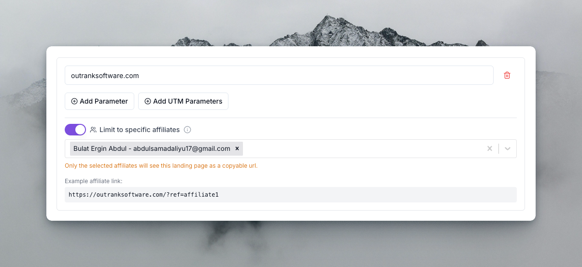Click empty space right of Add UTM Parameters

[x=372, y=101]
